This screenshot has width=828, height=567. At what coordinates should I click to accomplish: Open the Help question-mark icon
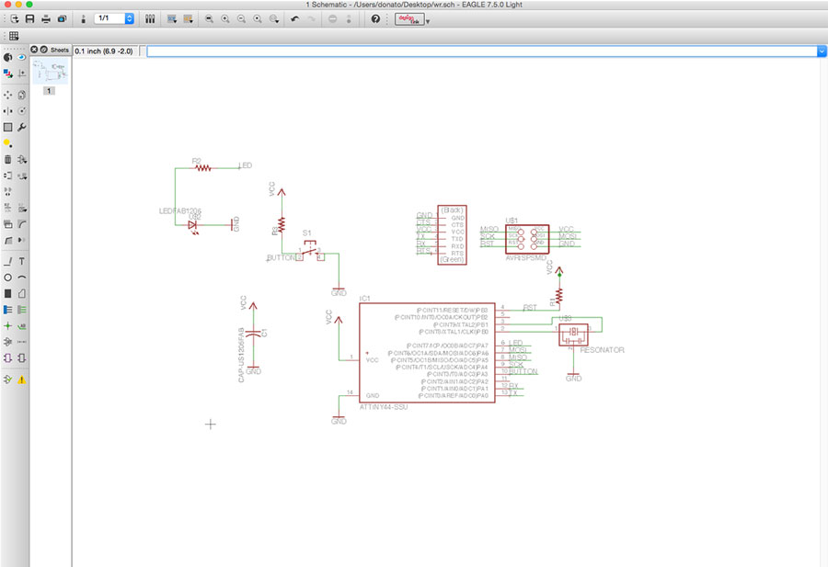coord(375,19)
